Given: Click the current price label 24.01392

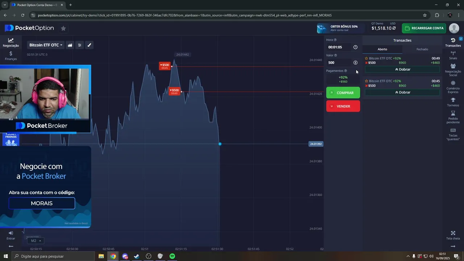Looking at the screenshot, I should click(x=316, y=144).
